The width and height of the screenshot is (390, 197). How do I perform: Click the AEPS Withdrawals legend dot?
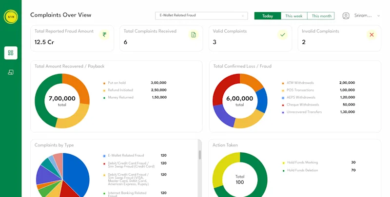point(283,98)
